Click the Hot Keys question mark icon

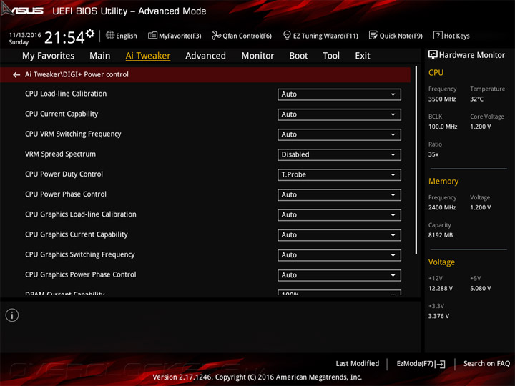pos(438,35)
